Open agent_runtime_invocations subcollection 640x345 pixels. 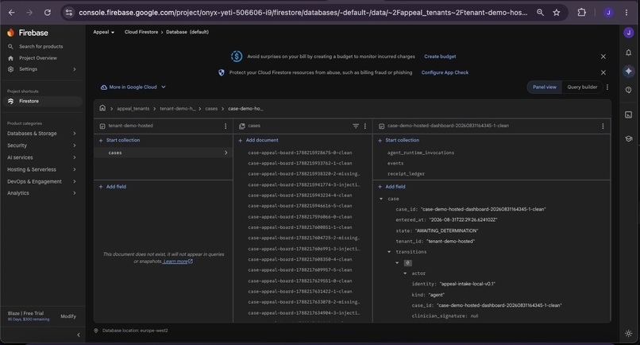[x=421, y=153]
